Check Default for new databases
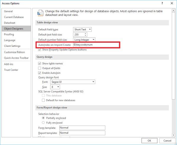This screenshot has height=145, width=177. tap(44, 100)
